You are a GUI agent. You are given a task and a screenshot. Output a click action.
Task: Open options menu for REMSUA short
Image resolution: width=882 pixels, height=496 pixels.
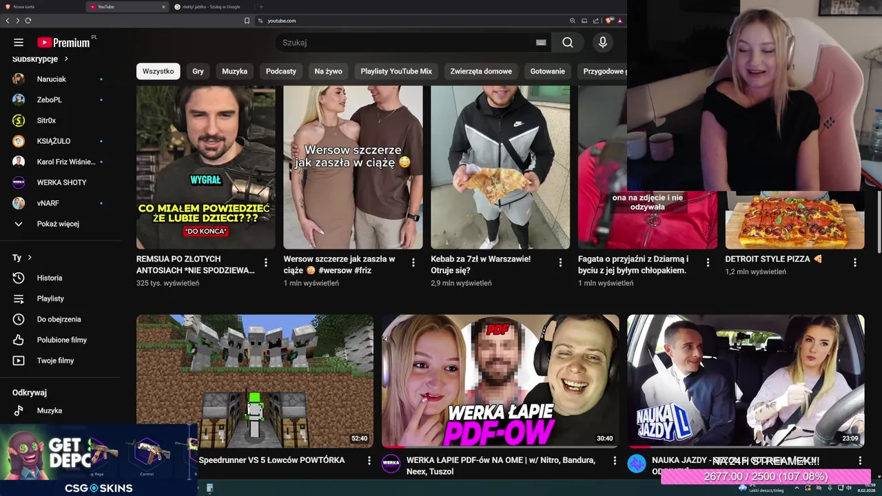(x=266, y=262)
